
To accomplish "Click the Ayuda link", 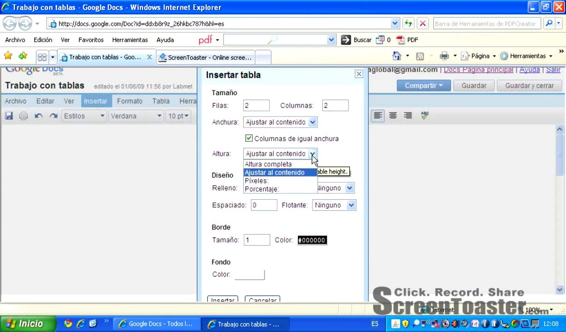I will 530,70.
